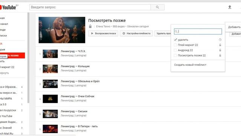
Task: Open thumbnail of Ленинград — Кольщик
Action: (50, 69)
